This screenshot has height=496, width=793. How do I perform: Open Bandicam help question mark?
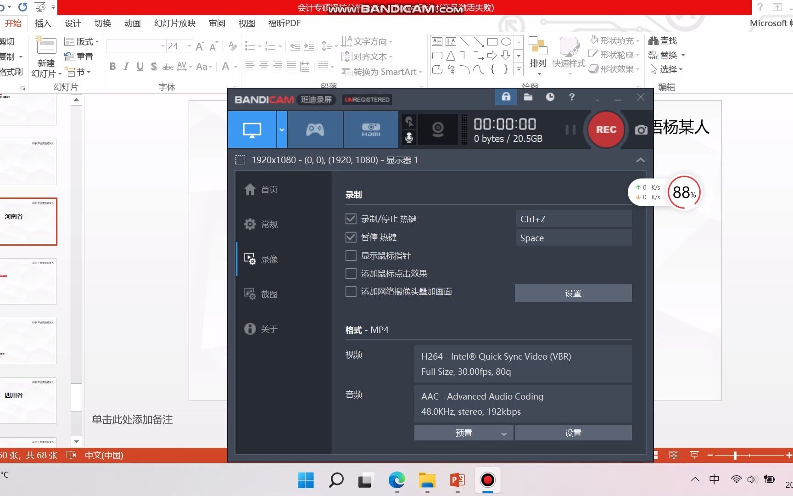tap(571, 97)
